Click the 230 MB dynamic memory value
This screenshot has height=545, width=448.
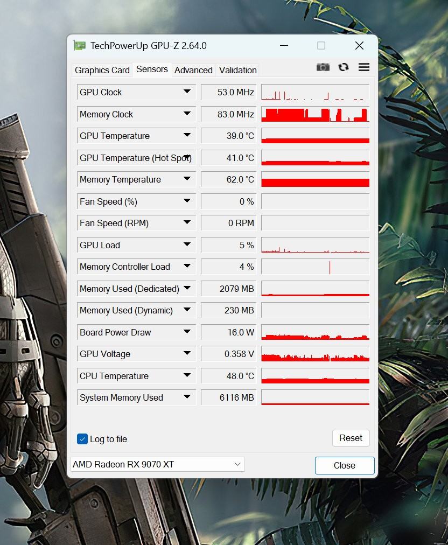click(x=229, y=310)
